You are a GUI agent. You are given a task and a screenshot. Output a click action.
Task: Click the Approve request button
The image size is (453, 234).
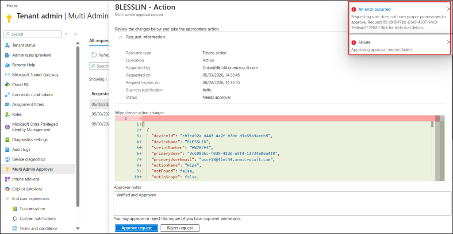137,228
